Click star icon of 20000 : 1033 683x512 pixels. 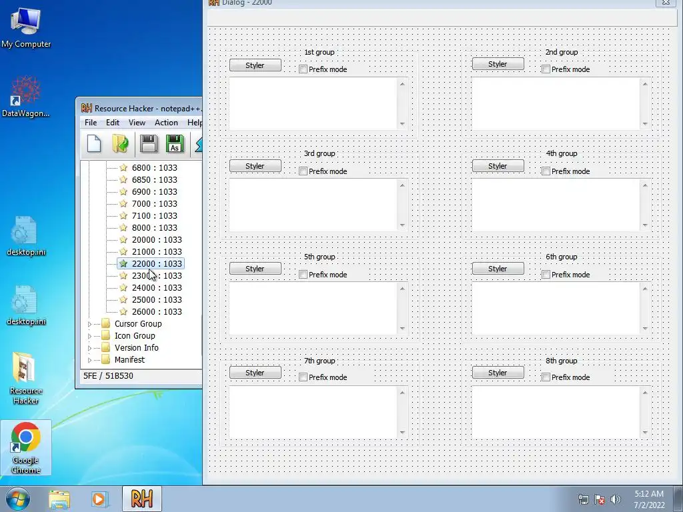(x=123, y=239)
